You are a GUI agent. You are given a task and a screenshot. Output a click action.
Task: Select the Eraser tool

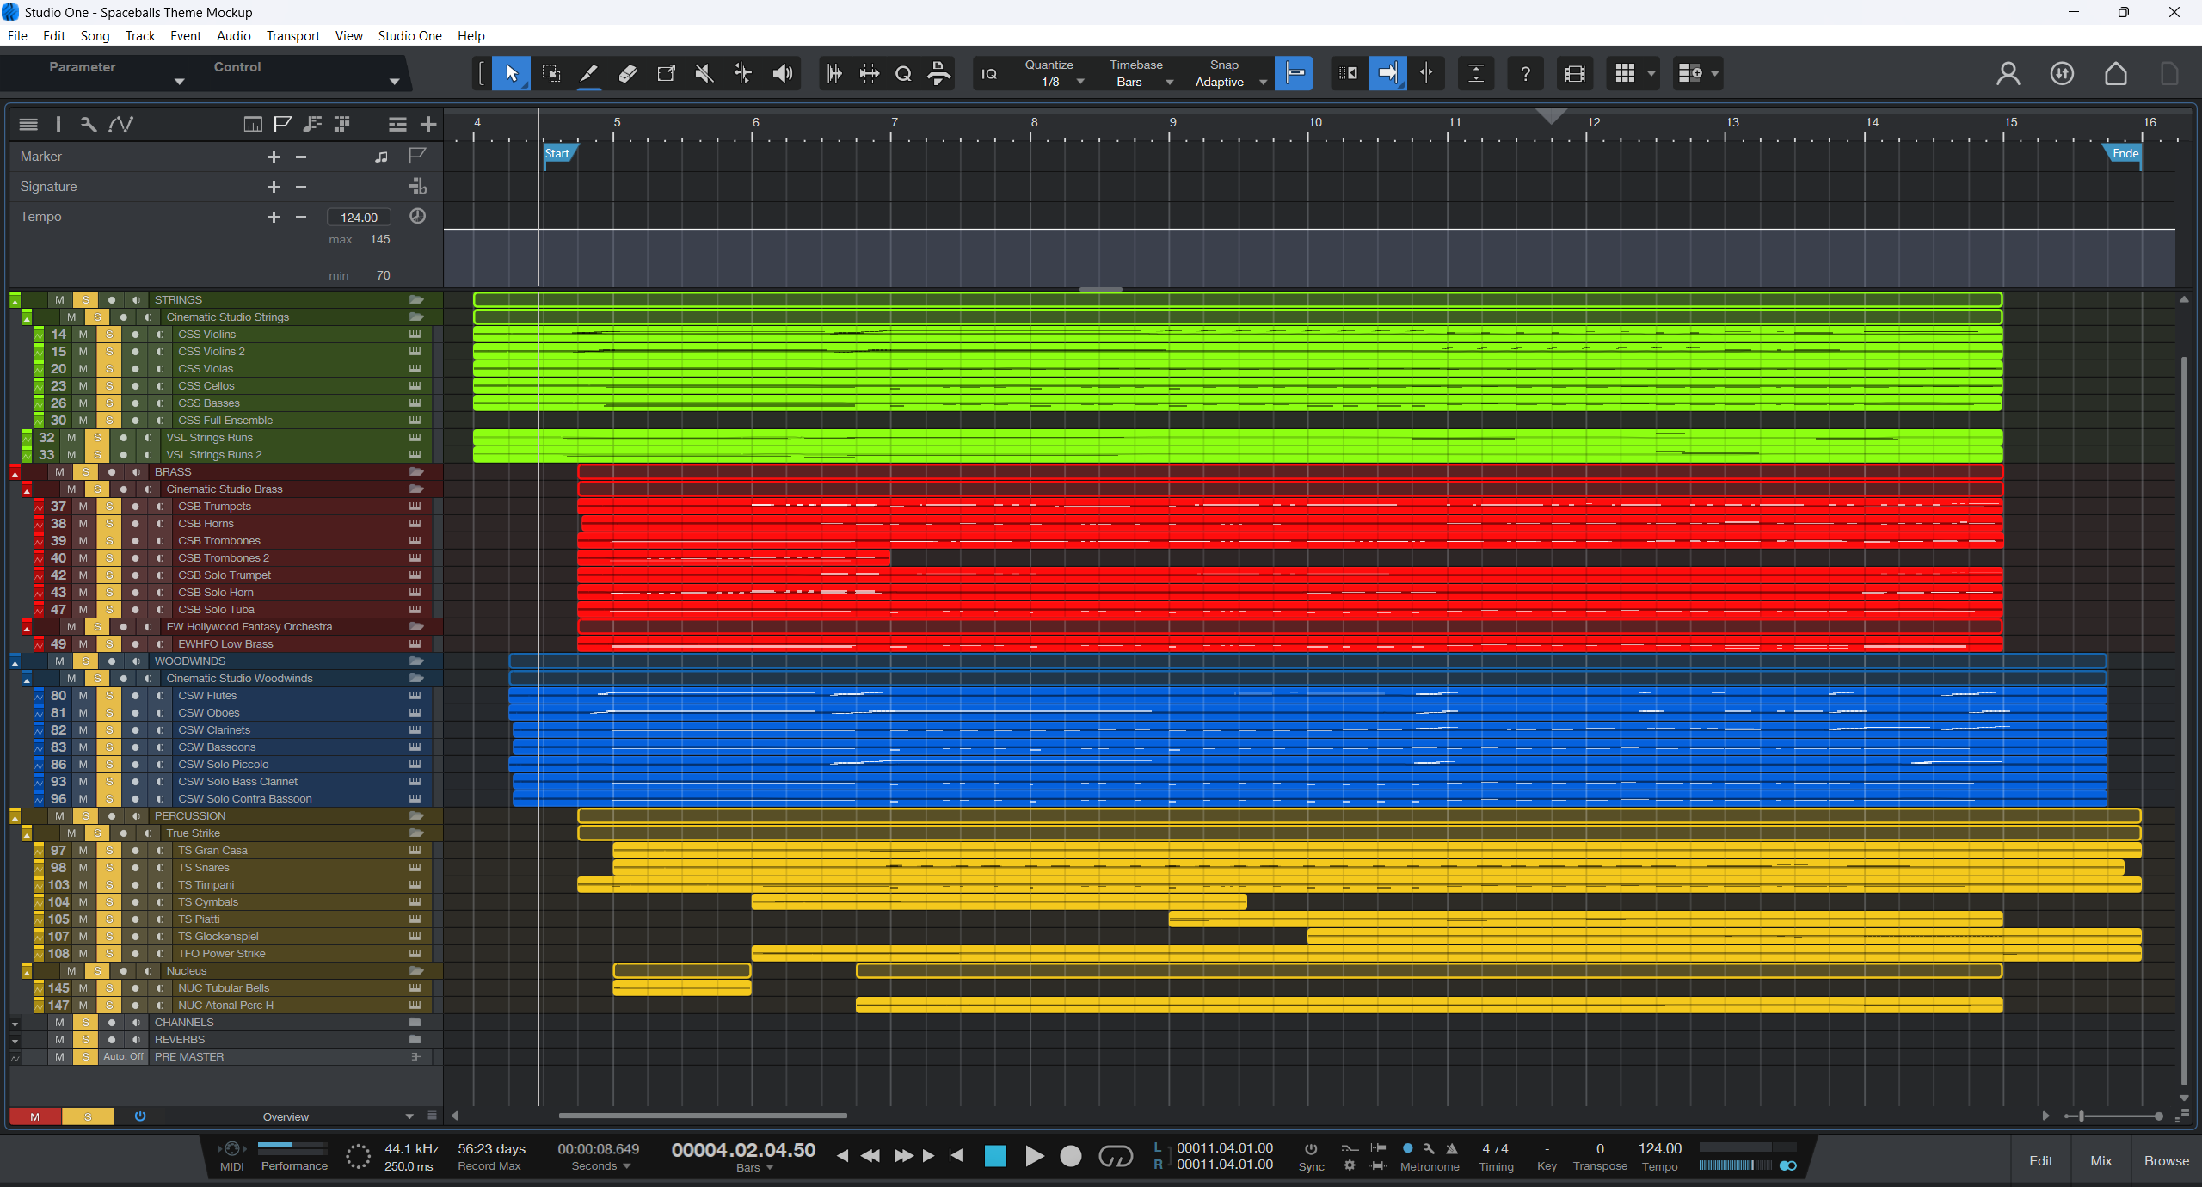[628, 74]
